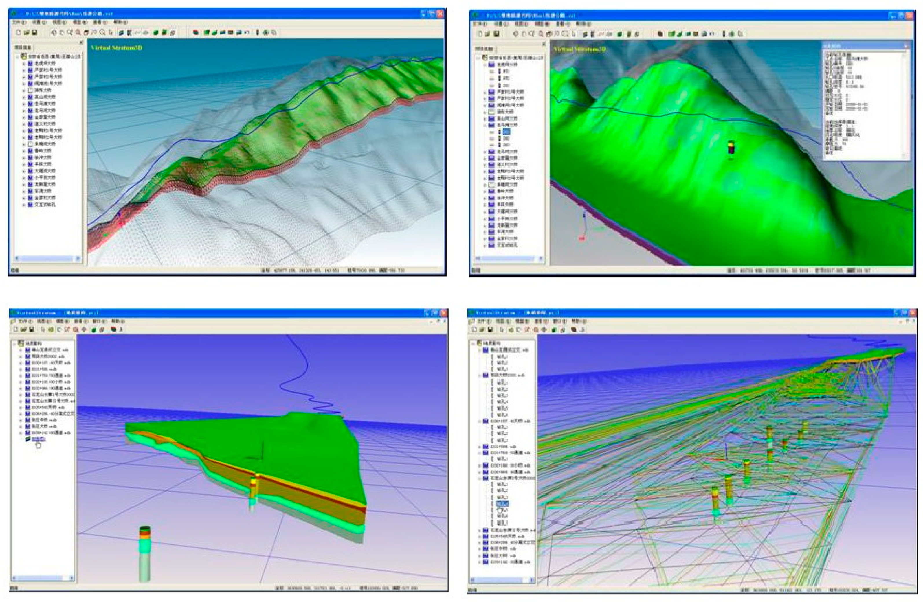This screenshot has height=602, width=923.
Task: Click the Save disk icon in the ridge terrain window
Action: click(x=34, y=32)
